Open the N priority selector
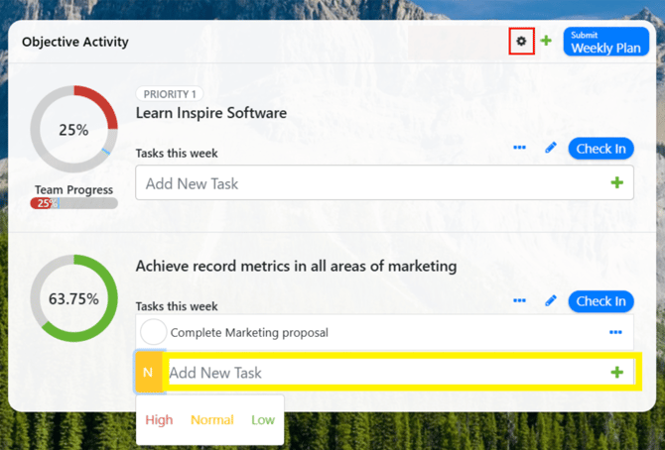The image size is (665, 450). pyautogui.click(x=148, y=372)
